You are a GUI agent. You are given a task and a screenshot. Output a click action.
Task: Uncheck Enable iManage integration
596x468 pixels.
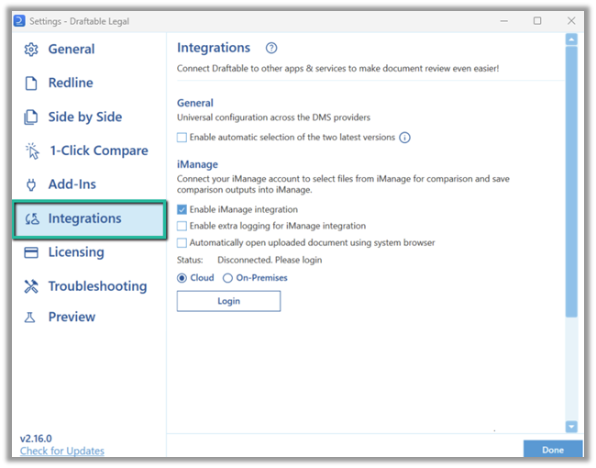(182, 209)
